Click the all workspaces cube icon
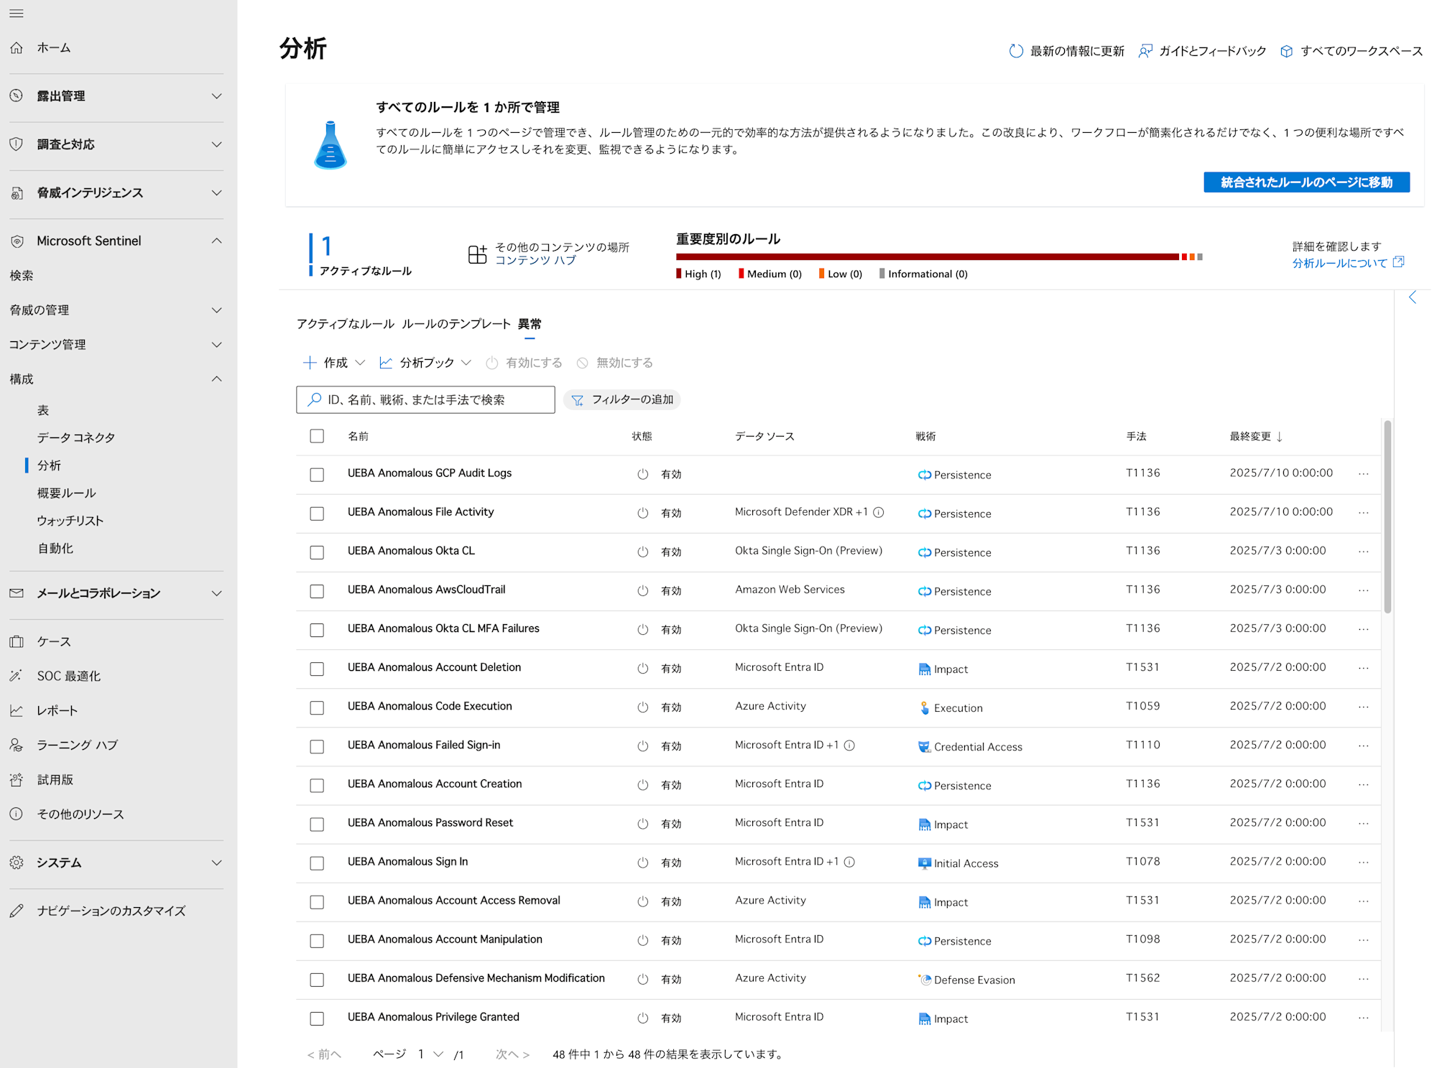1437x1068 pixels. point(1287,51)
